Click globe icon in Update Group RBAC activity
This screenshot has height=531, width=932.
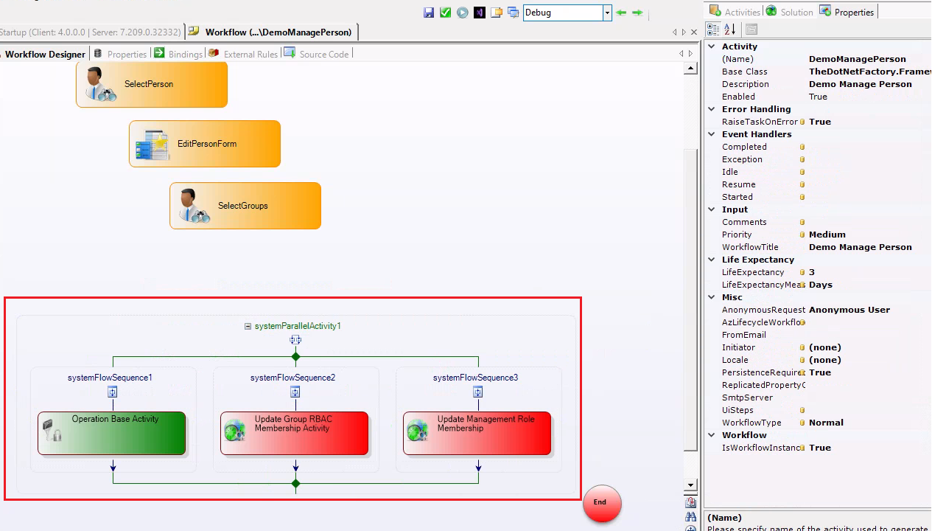[x=234, y=430]
